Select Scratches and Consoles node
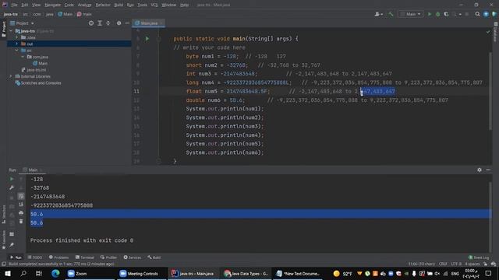Viewport: 499px width, 280px height. (x=38, y=83)
